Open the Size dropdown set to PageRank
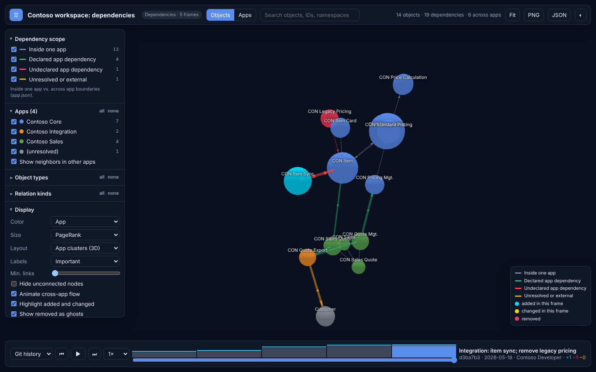Image resolution: width=596 pixels, height=372 pixels. 85,235
